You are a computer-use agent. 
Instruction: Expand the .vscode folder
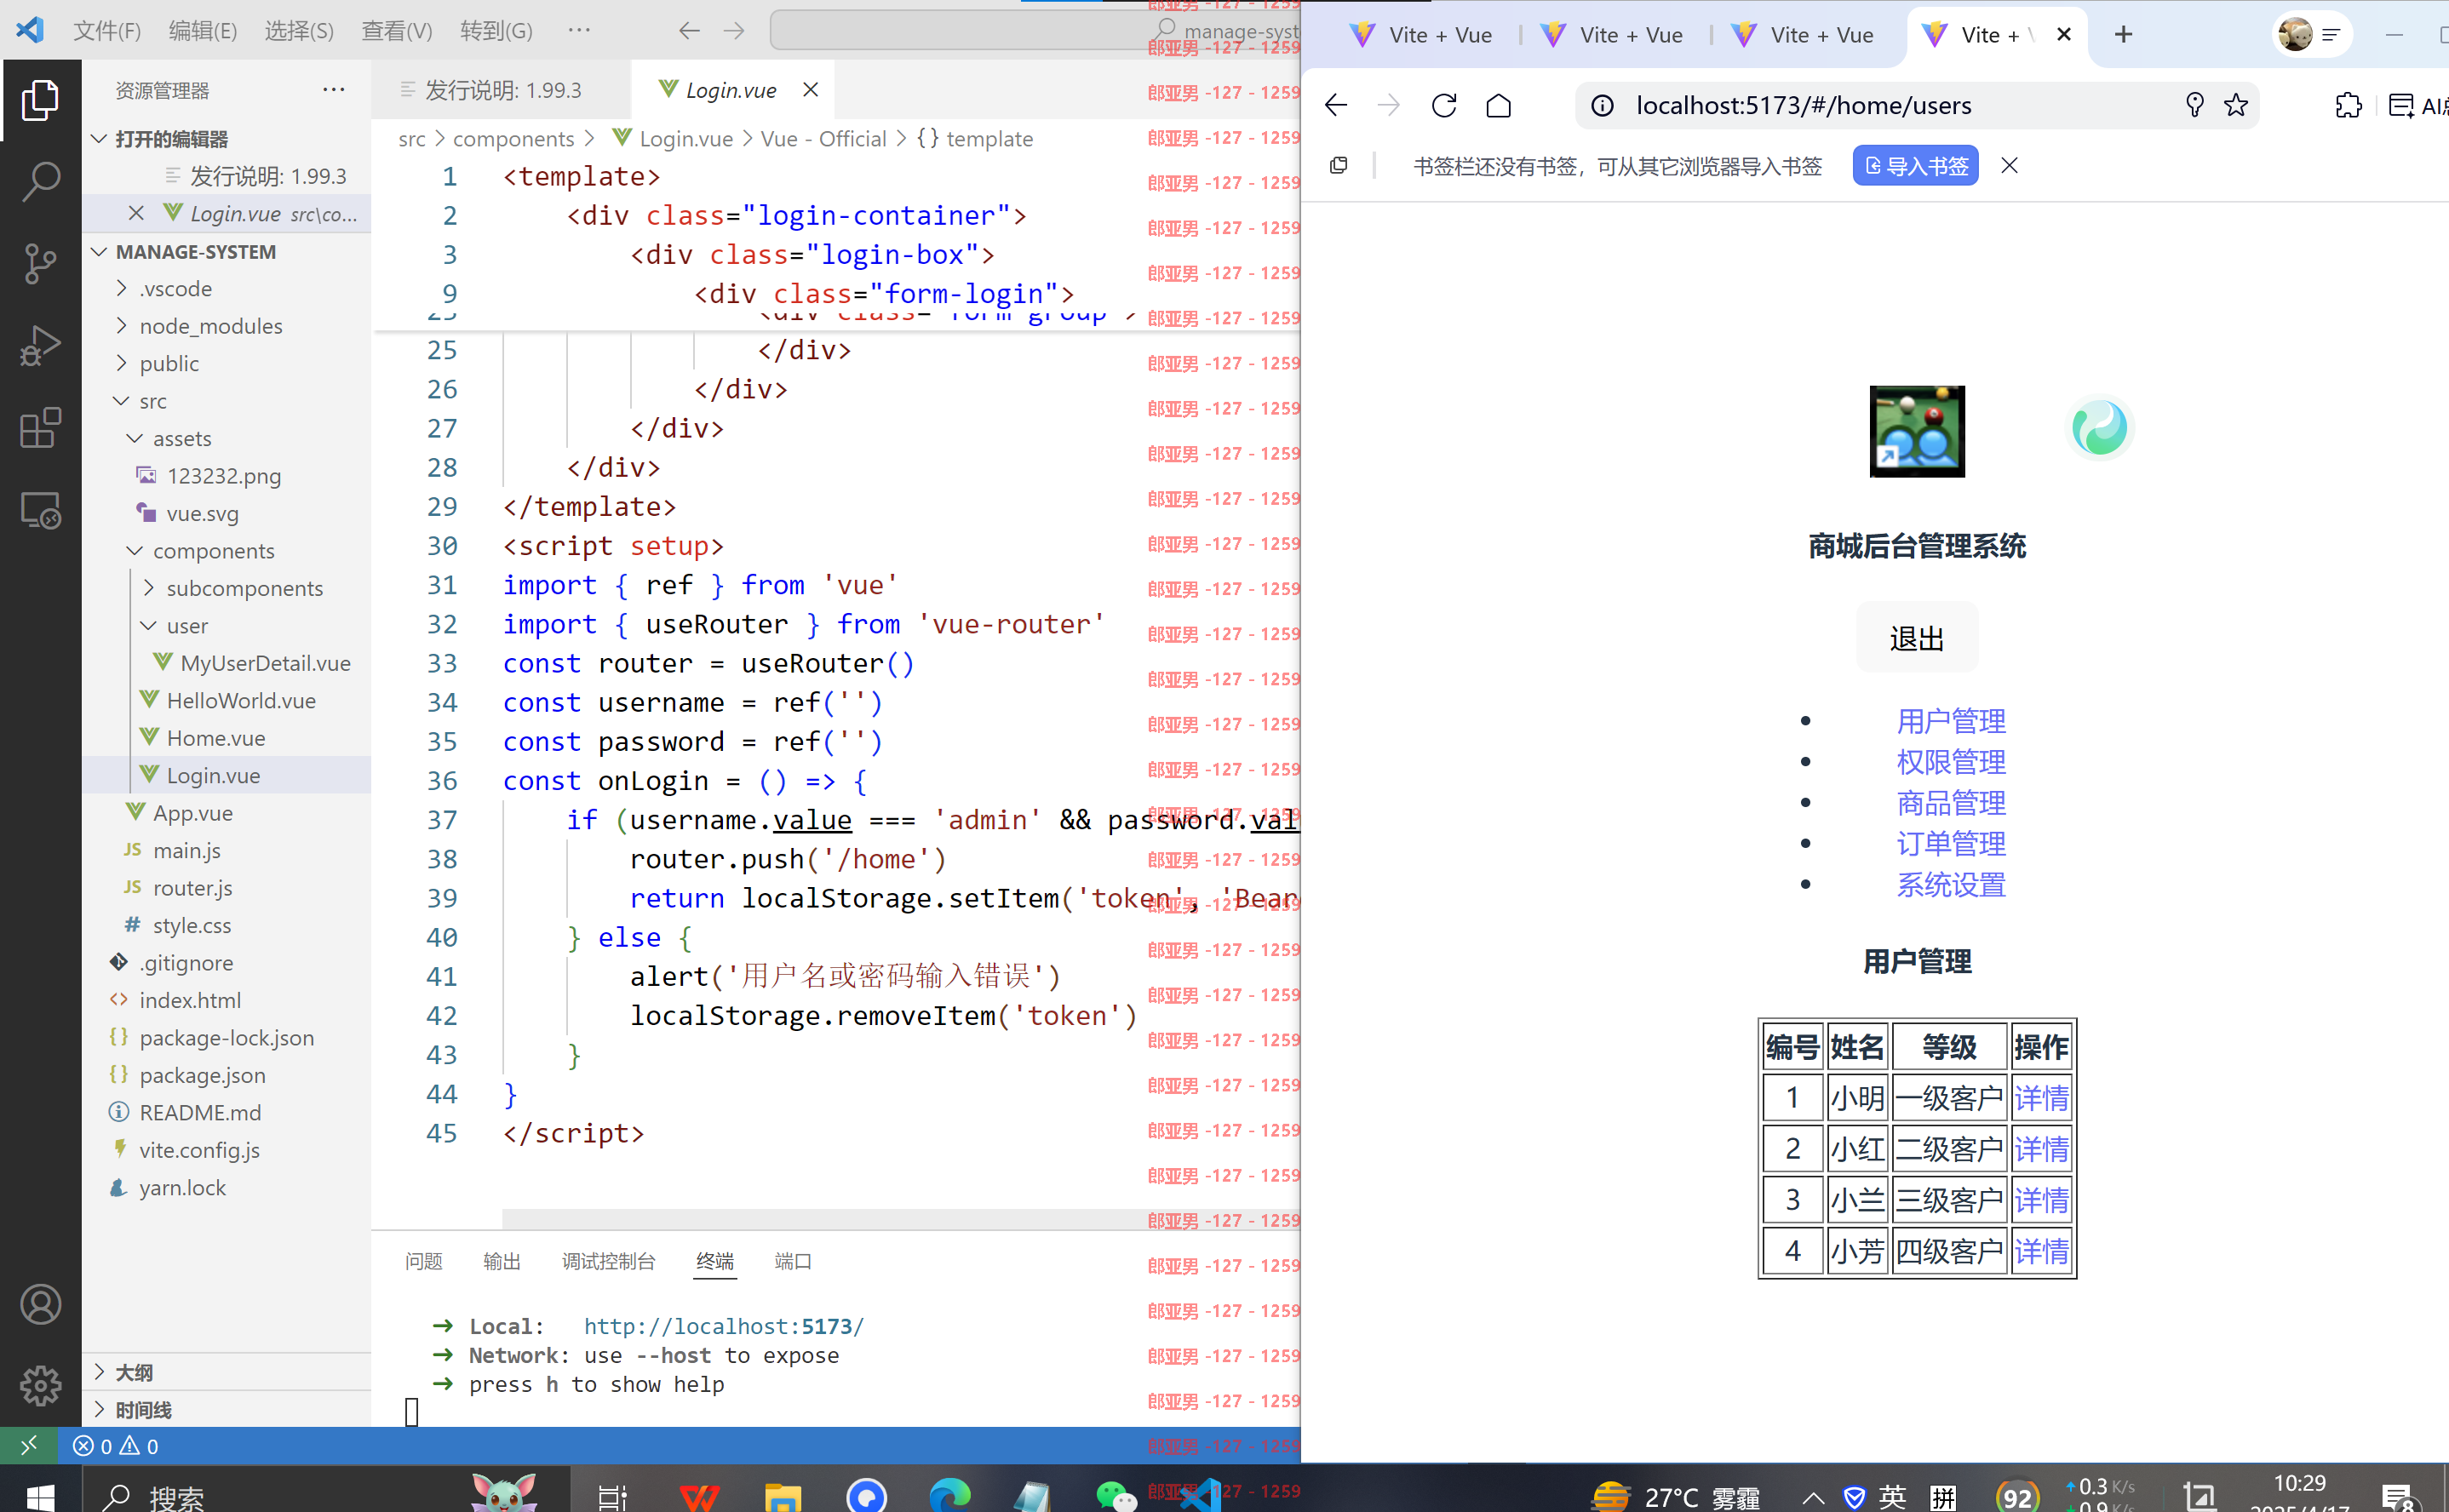point(122,288)
